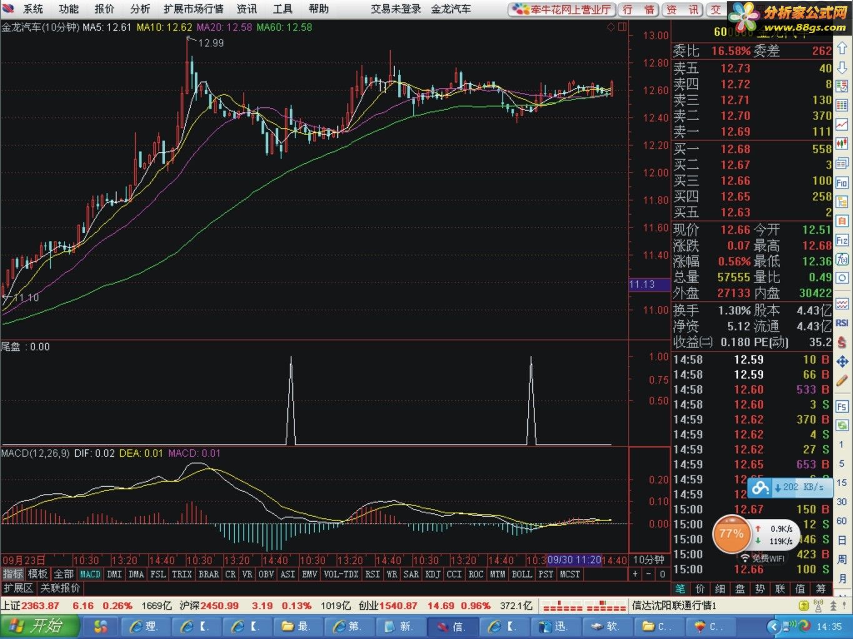Select the pencil drawing tool icon
Image resolution: width=853 pixels, height=639 pixels.
point(842,381)
